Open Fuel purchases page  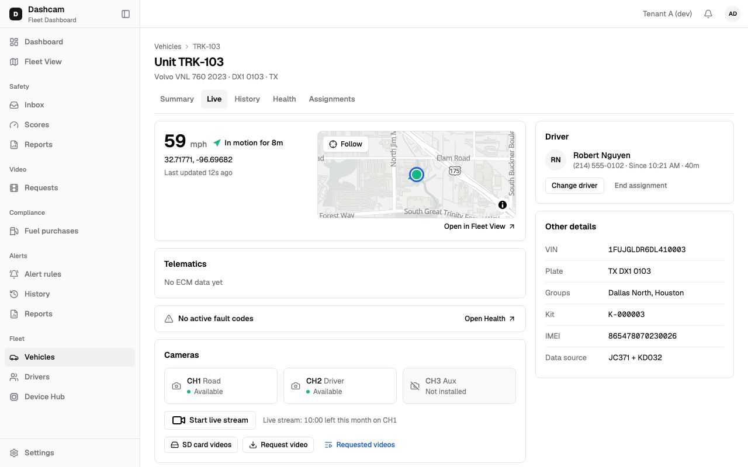[x=70, y=231]
